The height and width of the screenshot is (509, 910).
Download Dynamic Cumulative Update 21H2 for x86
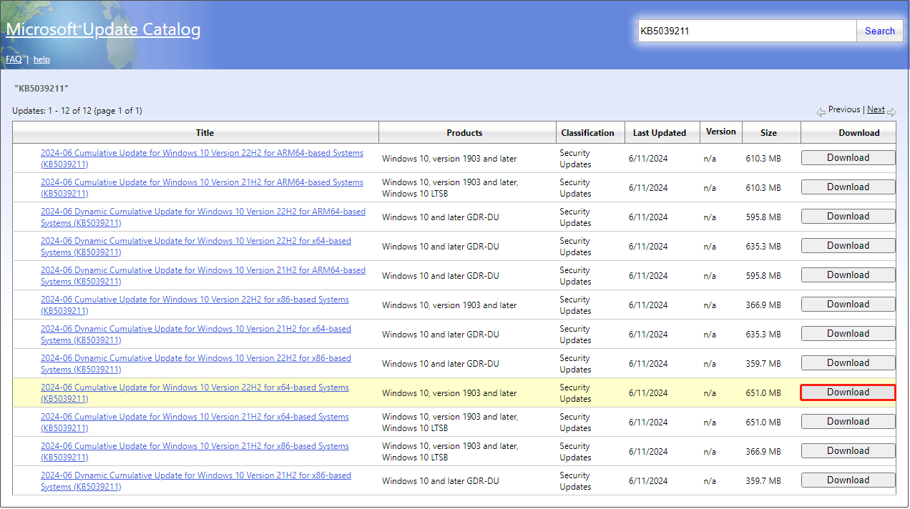pos(848,480)
